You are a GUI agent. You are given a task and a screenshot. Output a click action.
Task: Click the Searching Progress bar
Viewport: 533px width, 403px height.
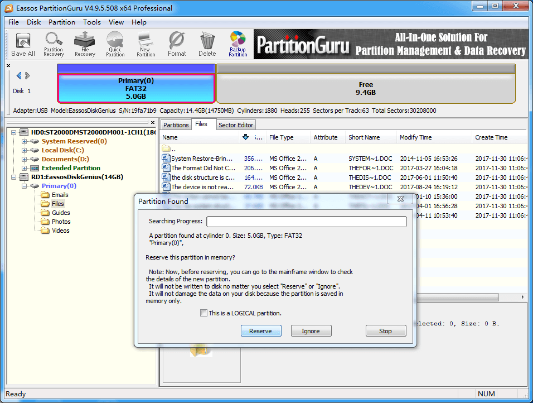click(x=306, y=222)
